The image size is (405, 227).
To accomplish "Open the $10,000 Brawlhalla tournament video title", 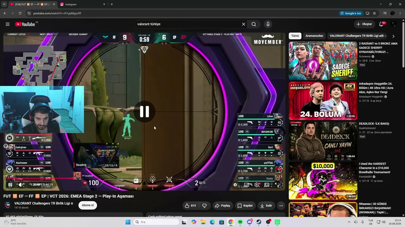I will 375,168.
